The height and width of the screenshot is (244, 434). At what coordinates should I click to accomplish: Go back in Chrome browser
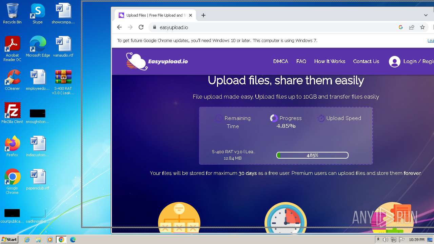pos(119,27)
